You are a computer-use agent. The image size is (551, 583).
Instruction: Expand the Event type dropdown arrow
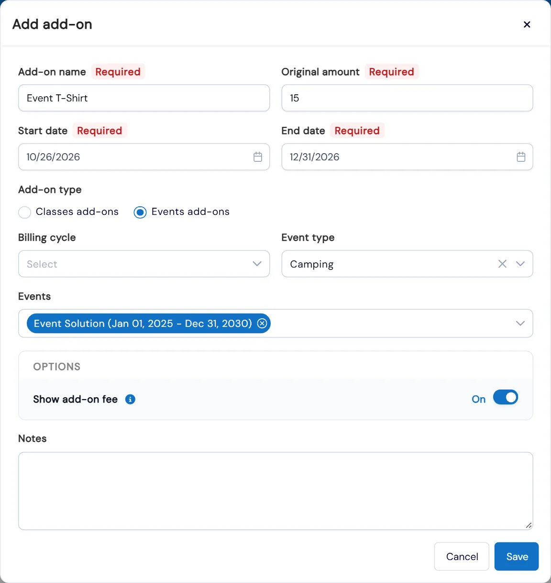520,264
